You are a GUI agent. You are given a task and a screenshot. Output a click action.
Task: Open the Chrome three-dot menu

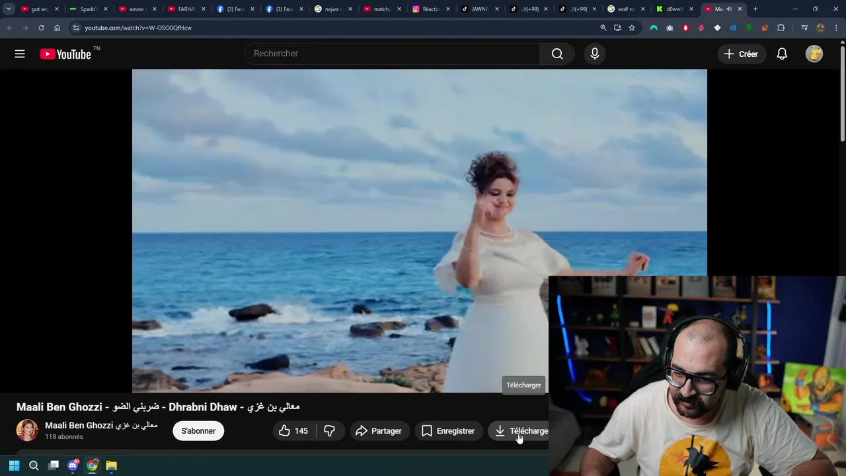[x=836, y=28]
